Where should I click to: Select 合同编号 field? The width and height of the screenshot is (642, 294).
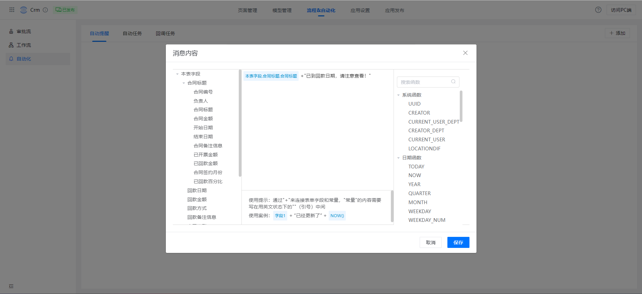click(203, 92)
